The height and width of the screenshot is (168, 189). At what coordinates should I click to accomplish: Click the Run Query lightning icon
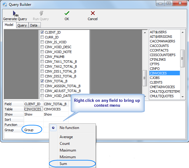click(41, 13)
